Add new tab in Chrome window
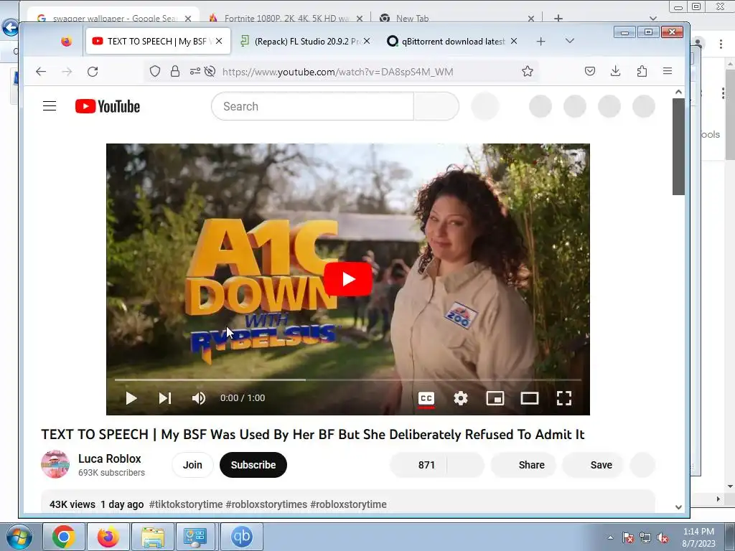The width and height of the screenshot is (735, 551). 558,18
